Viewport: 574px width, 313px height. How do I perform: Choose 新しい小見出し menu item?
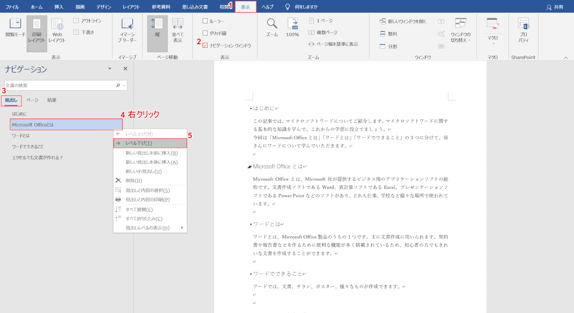pos(150,171)
